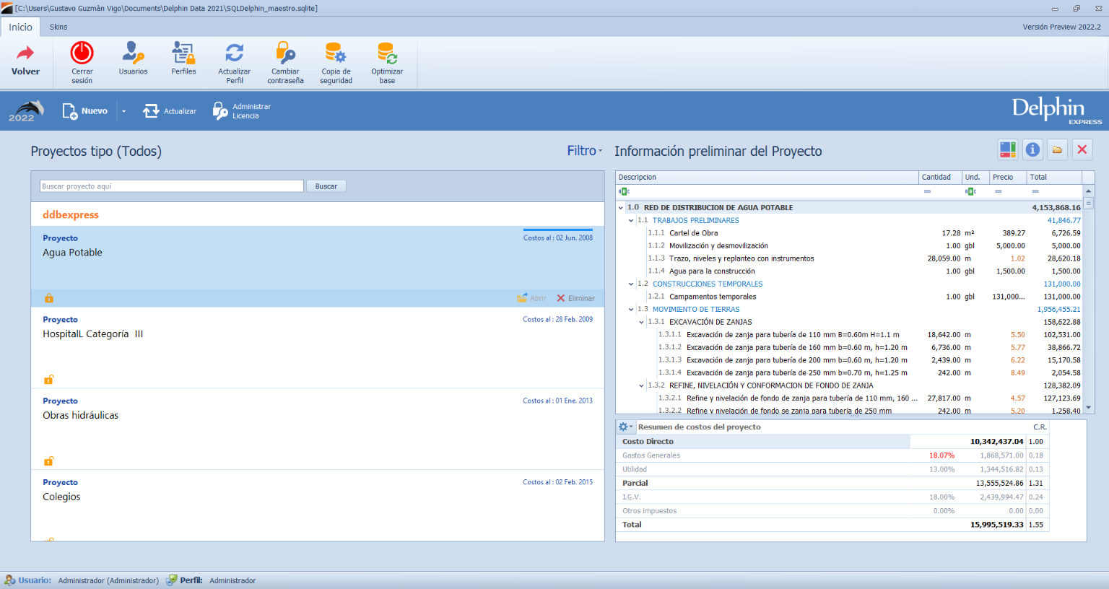The width and height of the screenshot is (1109, 589).
Task: Open the Nuevo dropdown arrow
Action: tap(123, 111)
